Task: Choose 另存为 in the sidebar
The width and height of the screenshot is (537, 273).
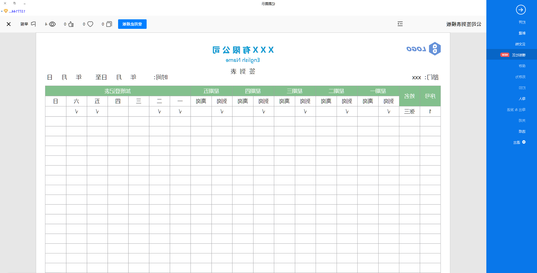Action: click(x=520, y=77)
